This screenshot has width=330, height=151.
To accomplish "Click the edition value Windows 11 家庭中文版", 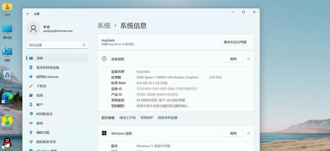I will [153, 146].
